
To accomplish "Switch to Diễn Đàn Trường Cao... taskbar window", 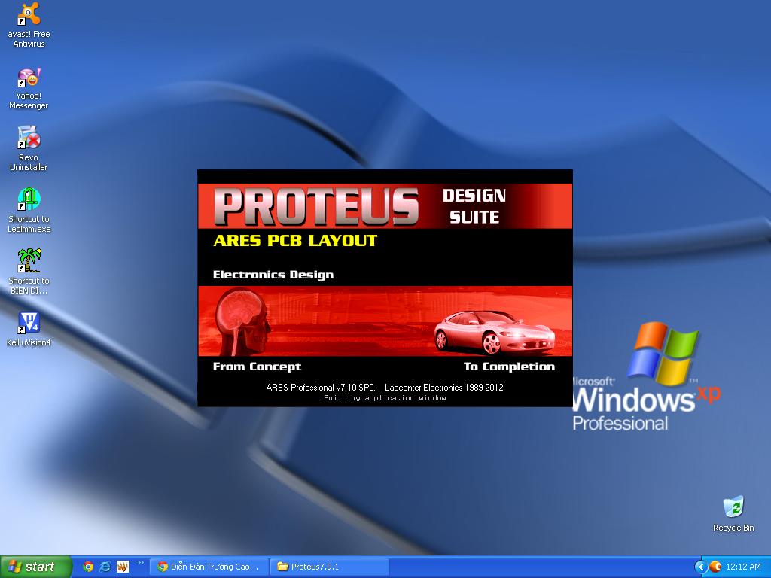I will point(209,567).
